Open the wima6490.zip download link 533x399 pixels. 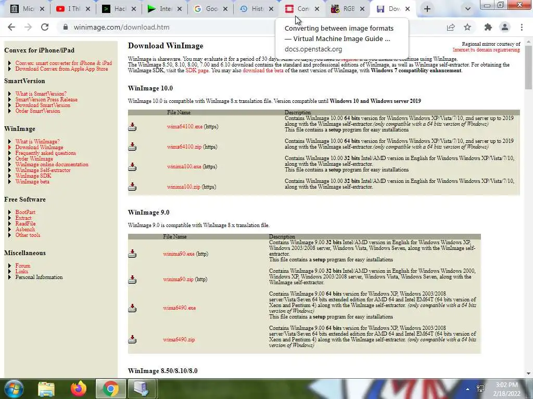[179, 339]
